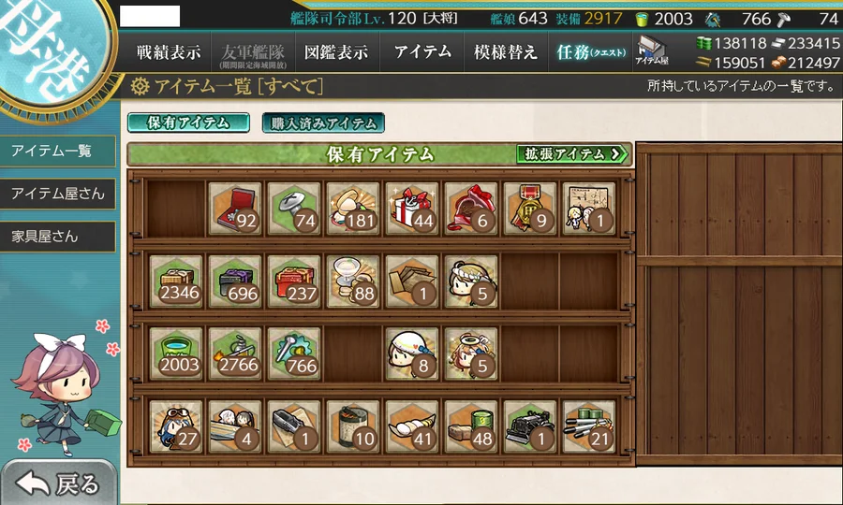Select the screw item showing 74
843x505 pixels.
click(x=293, y=209)
